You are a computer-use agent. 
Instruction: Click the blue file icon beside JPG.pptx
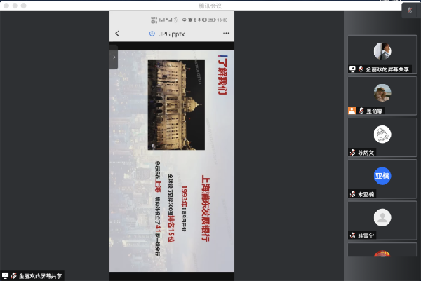pyautogui.click(x=151, y=34)
